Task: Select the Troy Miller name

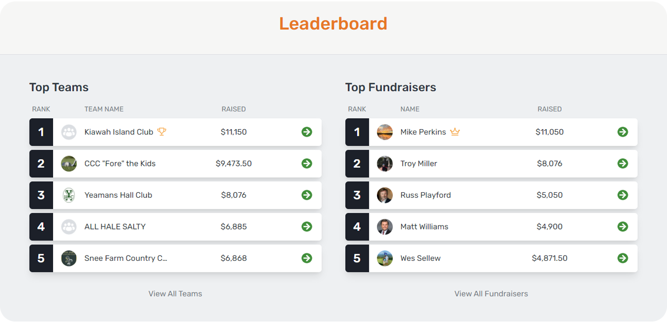Action: pyautogui.click(x=418, y=163)
